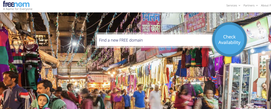Screen dimensions: 271x109
Task: Click the chevron arrow beside Services
Action: tap(239, 6)
